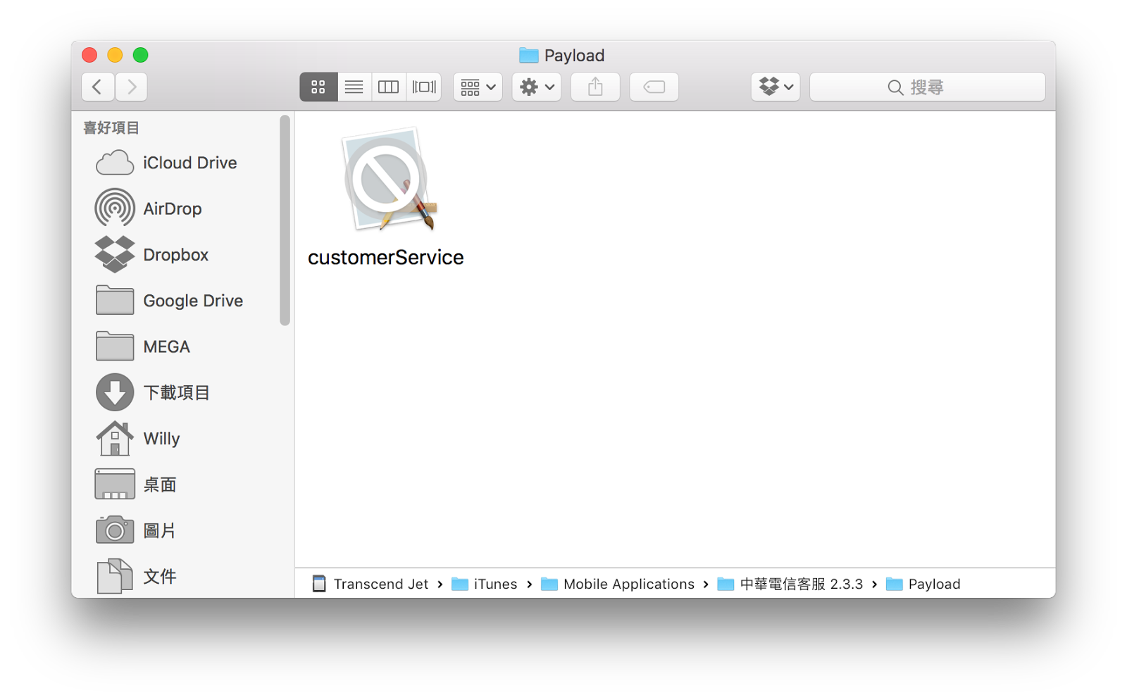
Task: Click the Transcend Jet drive icon
Action: (319, 584)
